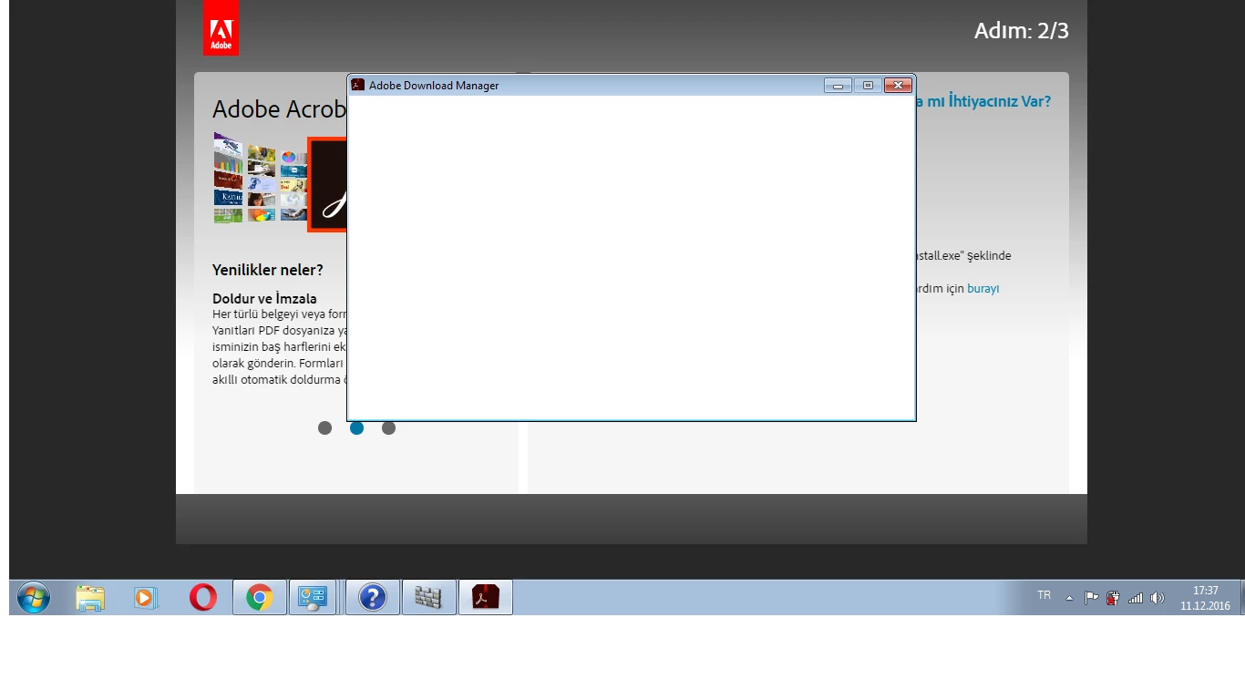The height and width of the screenshot is (700, 1245).
Task: Click the 'İhtiyacınız Var?' heading link
Action: [x=983, y=101]
